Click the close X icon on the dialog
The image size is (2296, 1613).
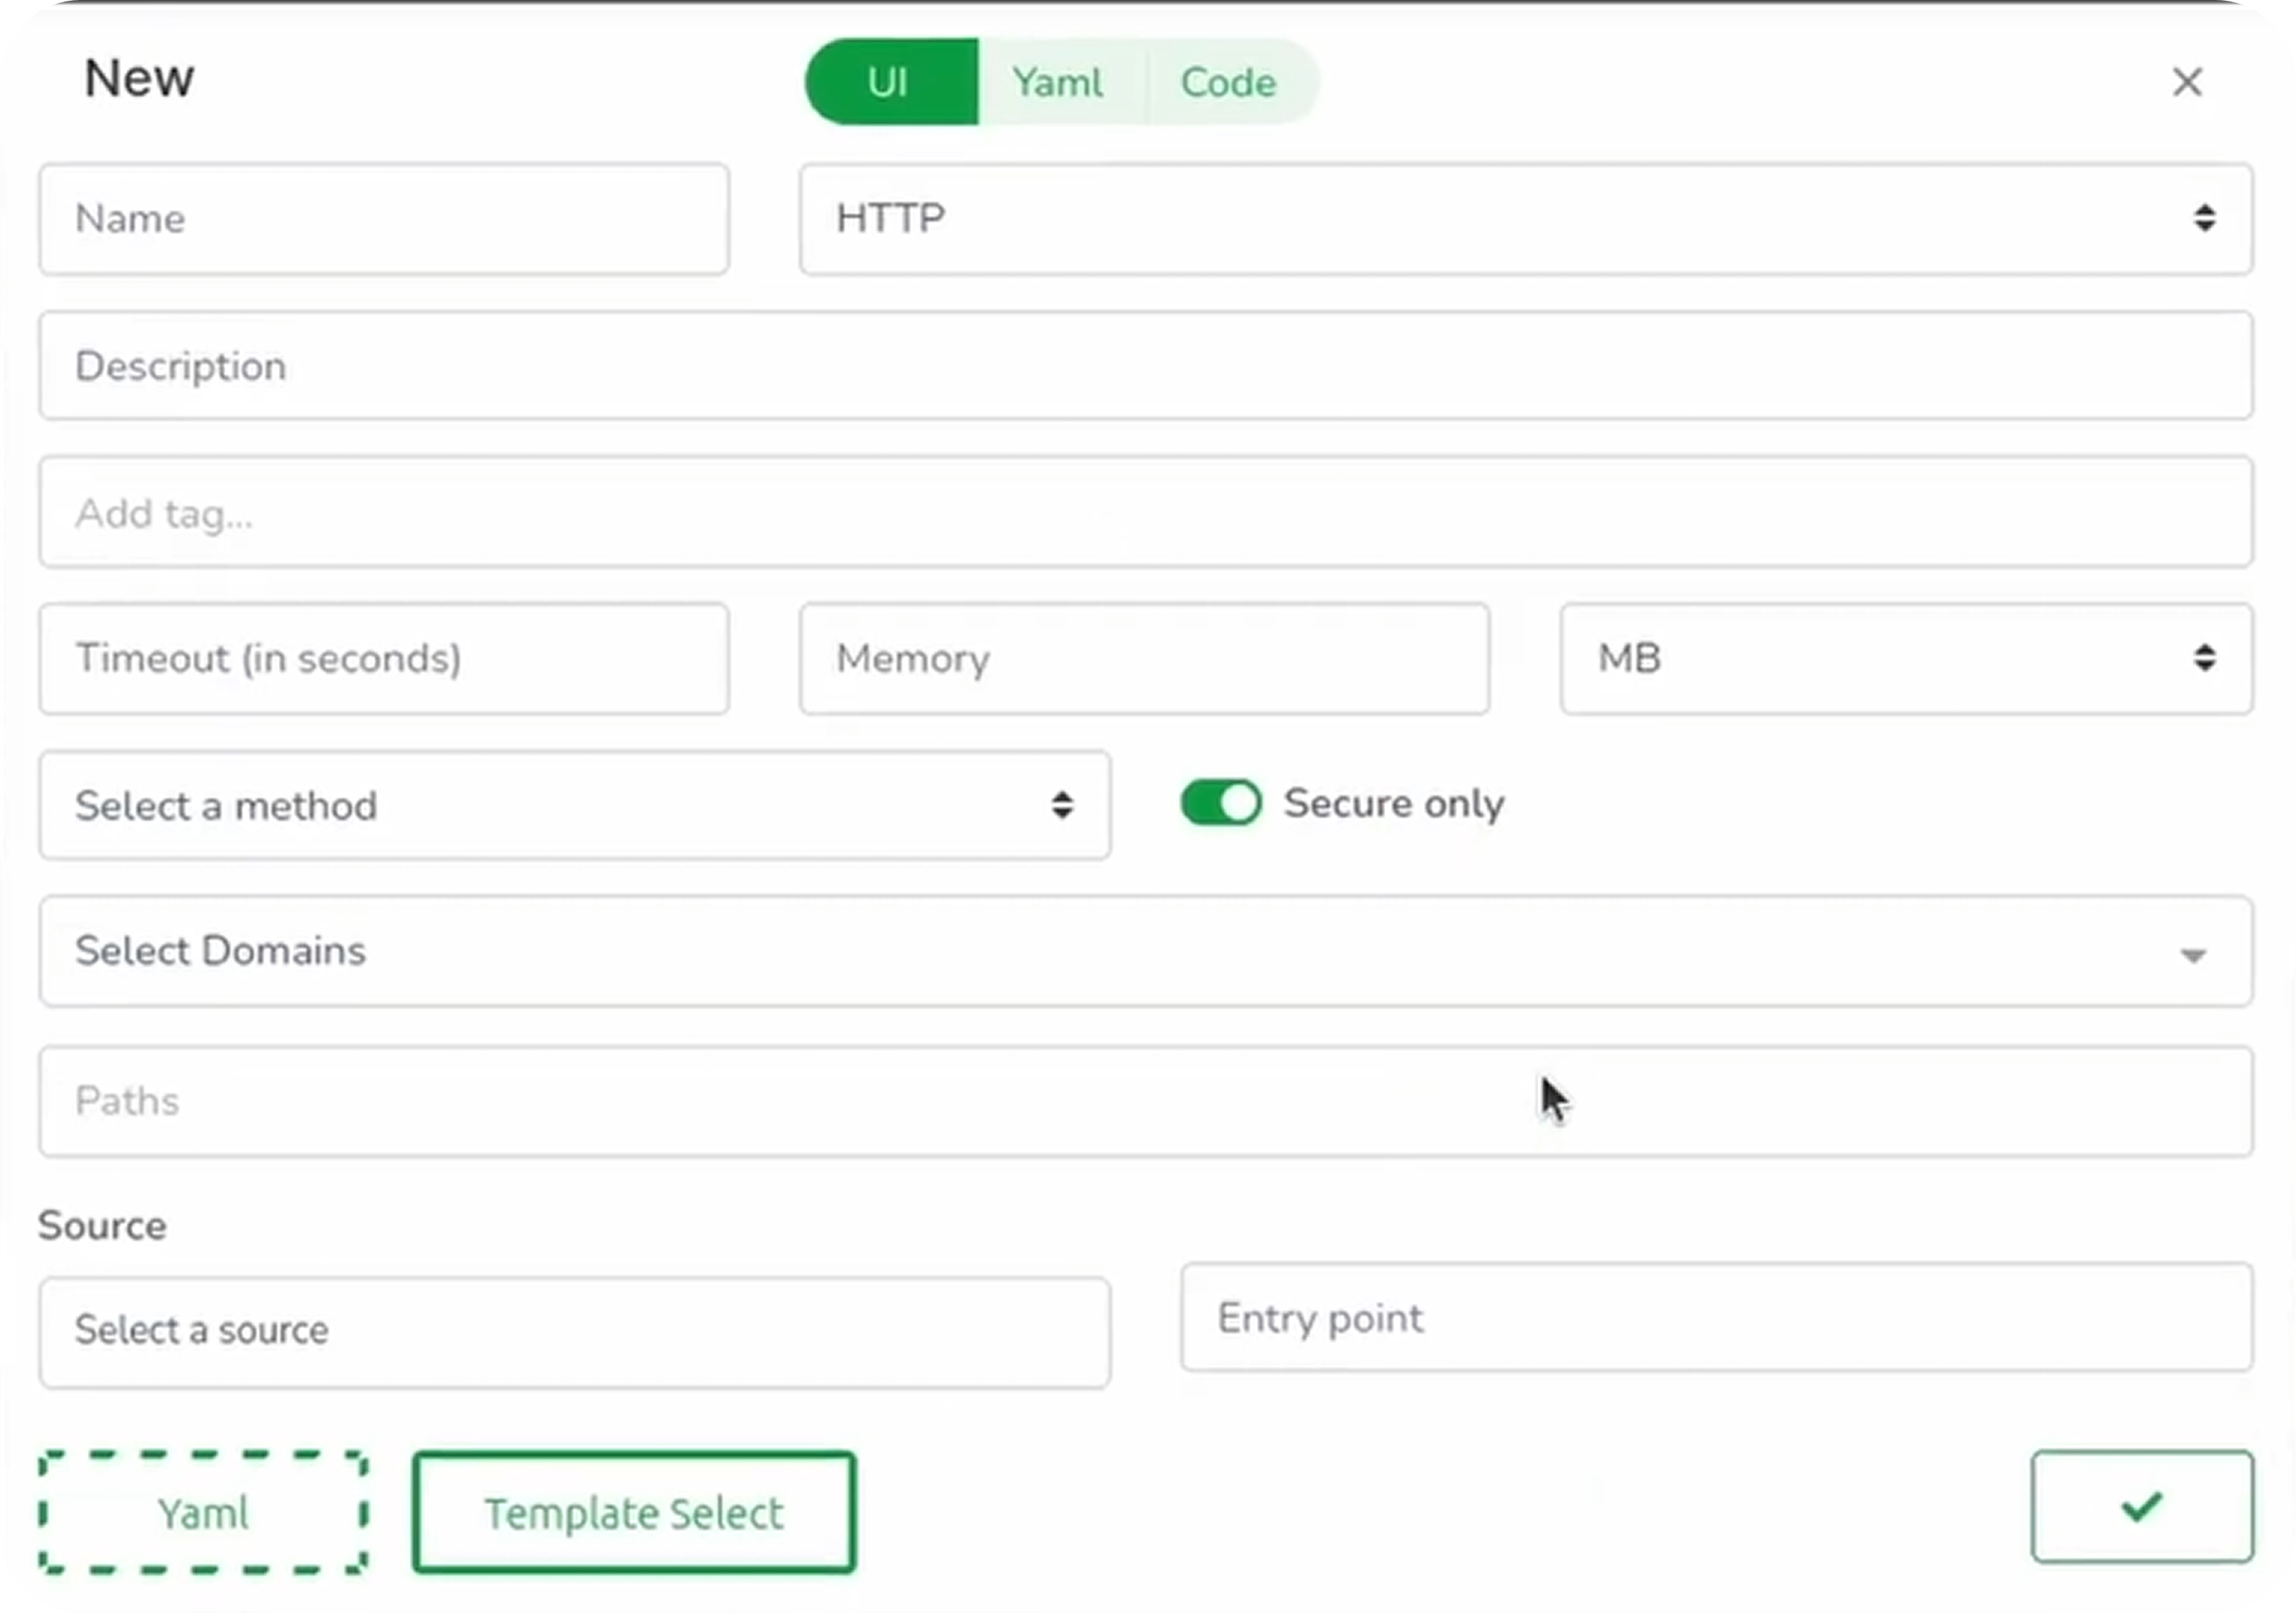point(2187,82)
